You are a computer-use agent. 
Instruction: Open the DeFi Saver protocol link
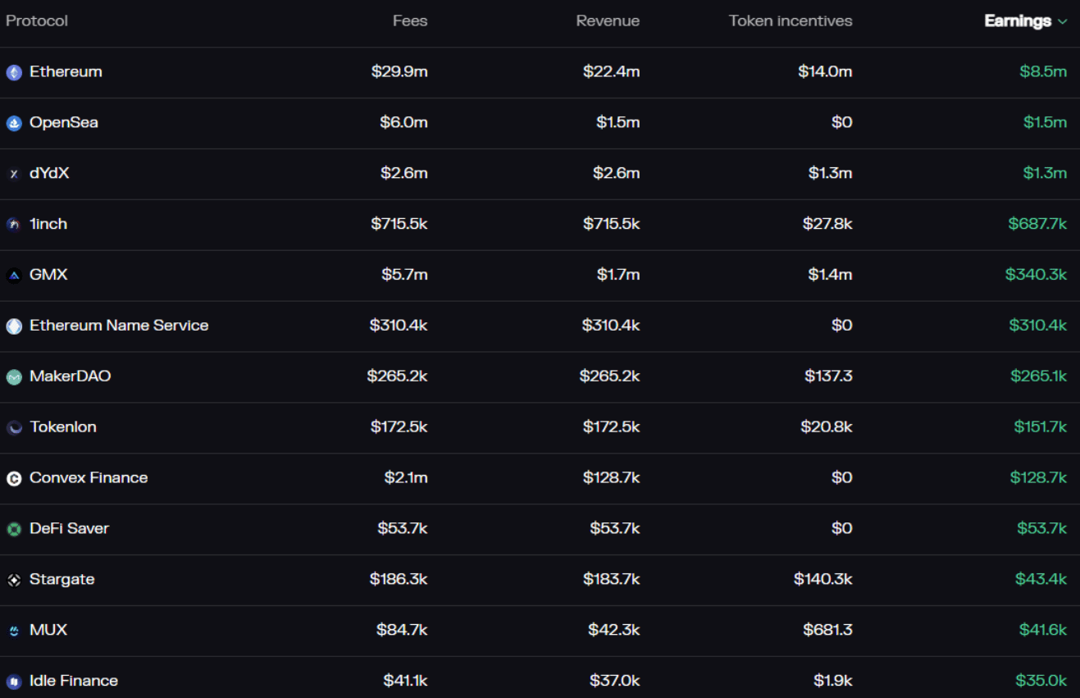pos(69,529)
